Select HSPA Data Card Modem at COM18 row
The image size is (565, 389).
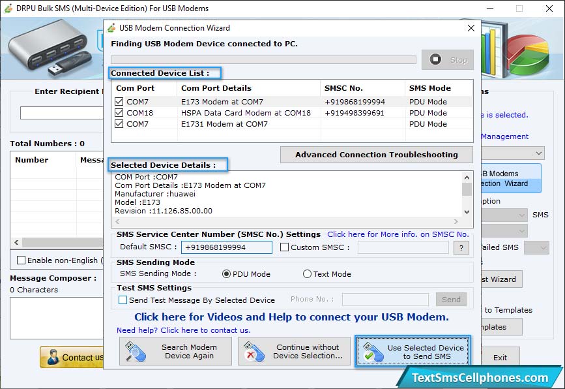coord(292,113)
